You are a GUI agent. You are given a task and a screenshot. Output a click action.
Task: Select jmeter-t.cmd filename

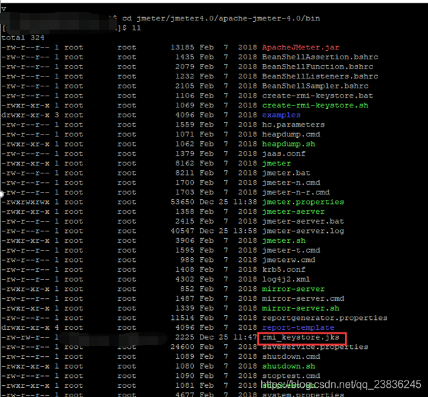click(x=291, y=251)
